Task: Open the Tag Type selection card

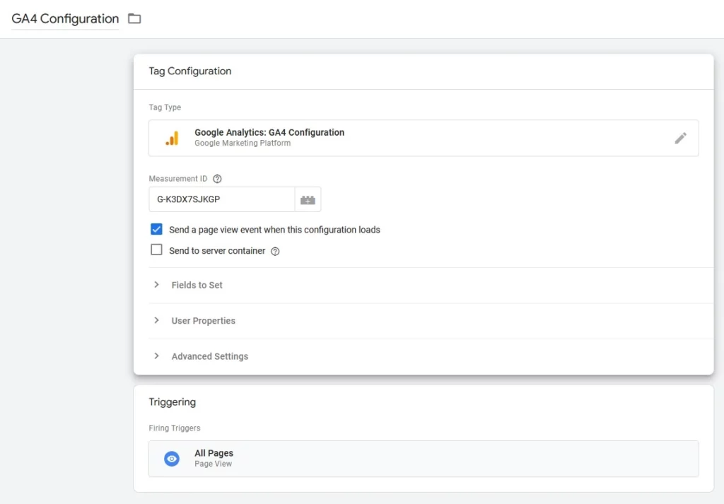Action: (x=424, y=138)
